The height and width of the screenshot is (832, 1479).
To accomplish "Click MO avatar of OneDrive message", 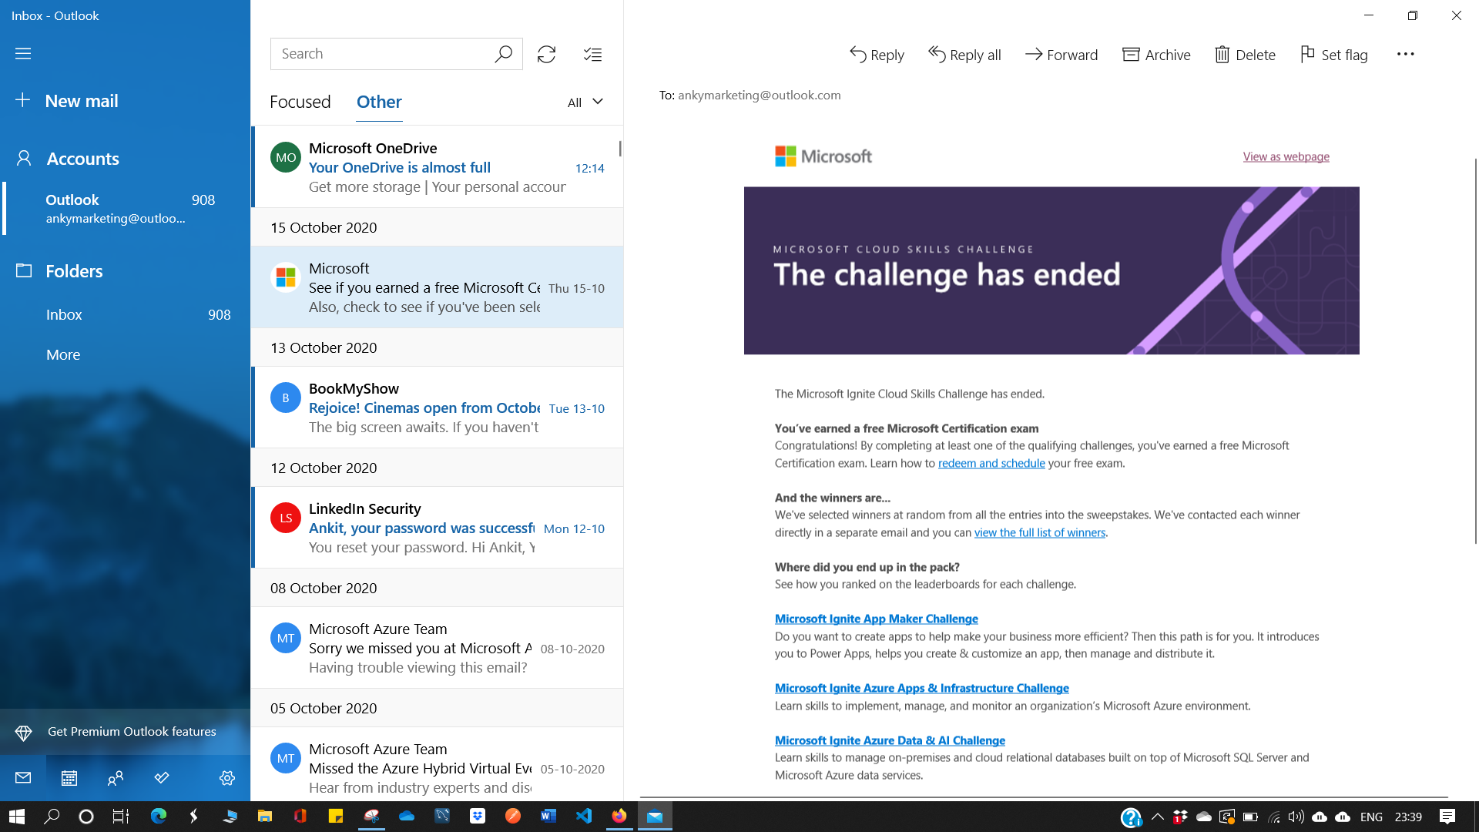I will [286, 157].
